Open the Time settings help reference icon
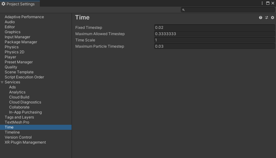The width and height of the screenshot is (276, 158). click(x=261, y=18)
